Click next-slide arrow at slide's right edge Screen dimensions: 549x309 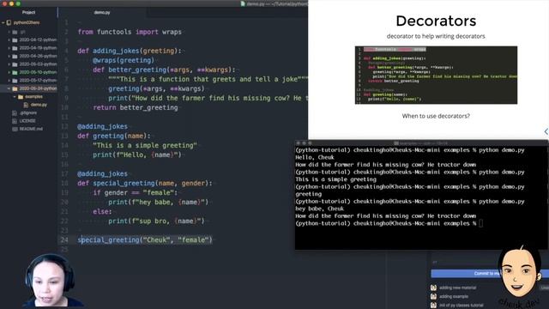546,131
